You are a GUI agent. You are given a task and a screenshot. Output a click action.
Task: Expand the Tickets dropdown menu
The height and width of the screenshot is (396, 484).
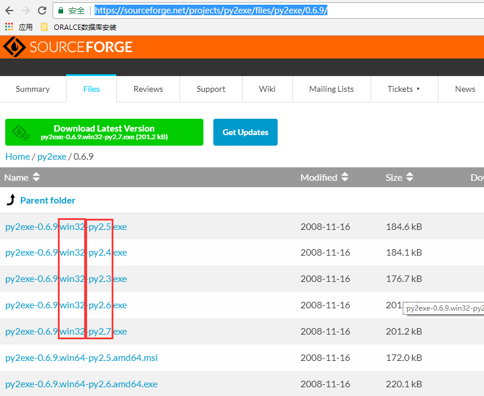[x=404, y=89]
